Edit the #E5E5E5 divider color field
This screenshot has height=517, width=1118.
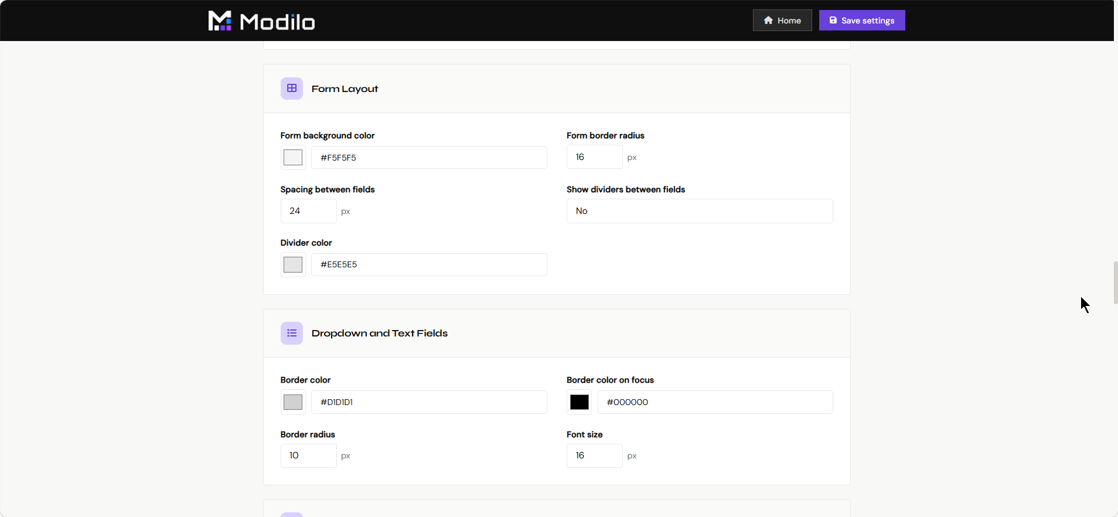pyautogui.click(x=429, y=264)
